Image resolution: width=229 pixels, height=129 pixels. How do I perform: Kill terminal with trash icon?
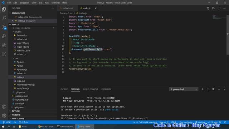213,89
